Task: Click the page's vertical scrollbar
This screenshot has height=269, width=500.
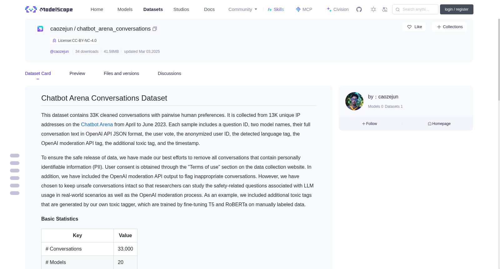Action: [499, 59]
